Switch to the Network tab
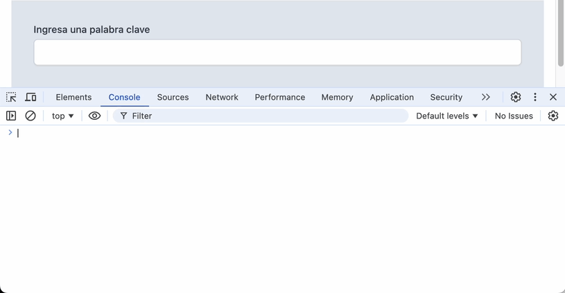This screenshot has height=293, width=565. [x=222, y=97]
